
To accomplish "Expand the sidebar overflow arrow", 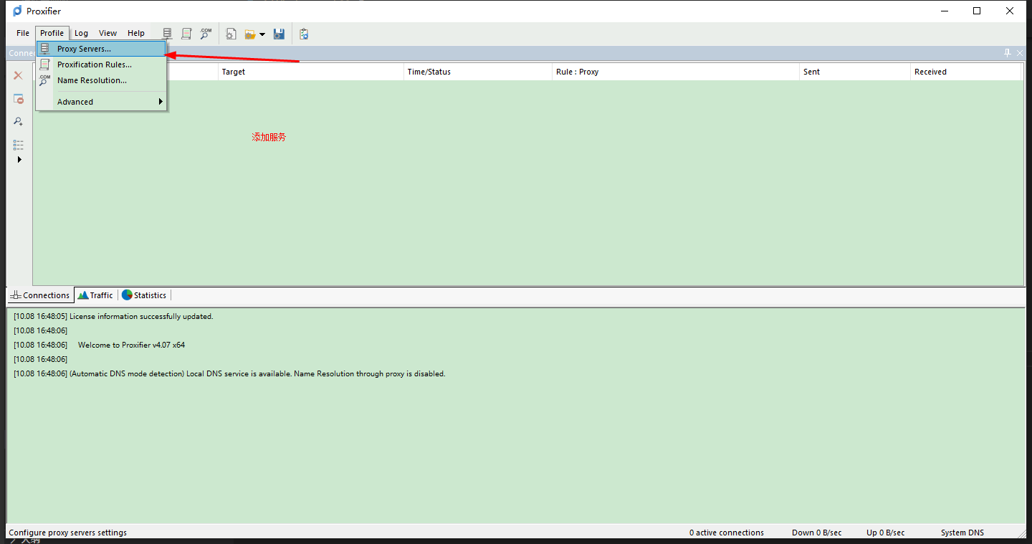I will tap(19, 159).
